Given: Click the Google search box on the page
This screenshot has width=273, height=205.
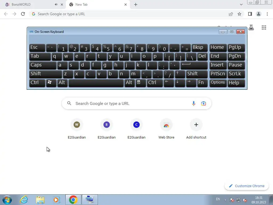Looking at the screenshot, I should point(136,103).
